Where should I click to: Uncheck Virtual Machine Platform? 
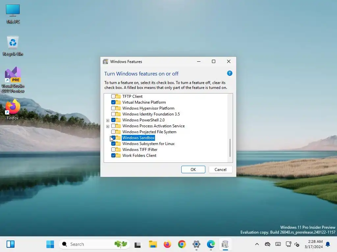113,102
